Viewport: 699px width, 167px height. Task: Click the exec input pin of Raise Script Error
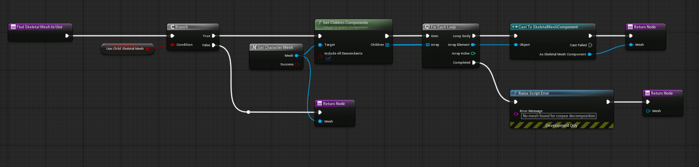tap(516, 102)
